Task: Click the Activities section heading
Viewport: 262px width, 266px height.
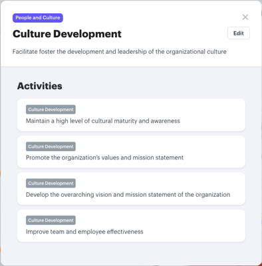Action: (40, 86)
